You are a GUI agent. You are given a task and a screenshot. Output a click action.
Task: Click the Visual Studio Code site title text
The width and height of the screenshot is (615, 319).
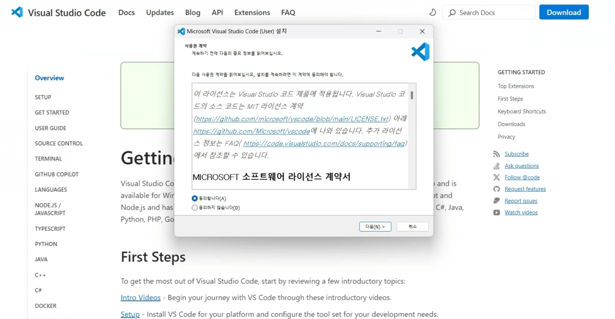pyautogui.click(x=67, y=12)
